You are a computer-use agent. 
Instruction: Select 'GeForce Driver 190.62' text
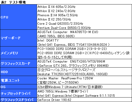click(x=54, y=100)
